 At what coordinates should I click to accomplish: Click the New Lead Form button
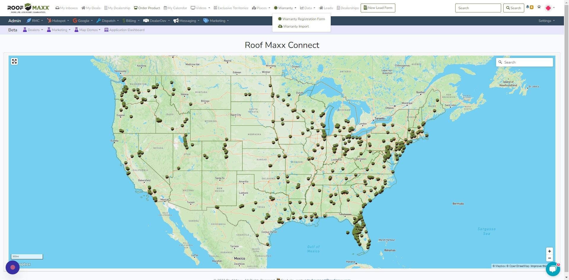(x=378, y=8)
